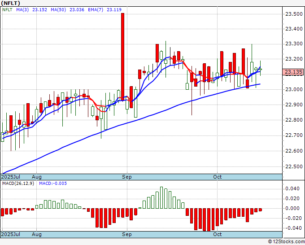Click Aug on the price chart axis
Viewport: 305px width, 245px height.
coord(37,177)
